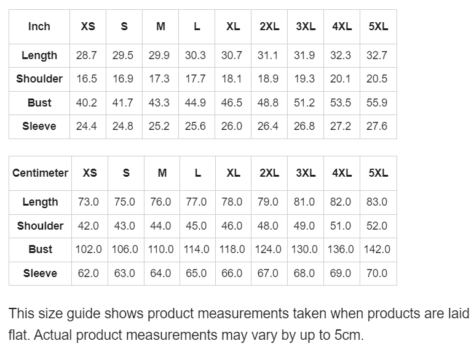The image size is (474, 346).
Task: Click the 18.9 shoulder value
Action: pos(268,79)
